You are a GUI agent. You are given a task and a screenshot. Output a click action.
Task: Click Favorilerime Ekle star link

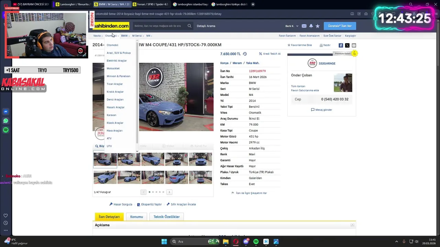click(299, 45)
